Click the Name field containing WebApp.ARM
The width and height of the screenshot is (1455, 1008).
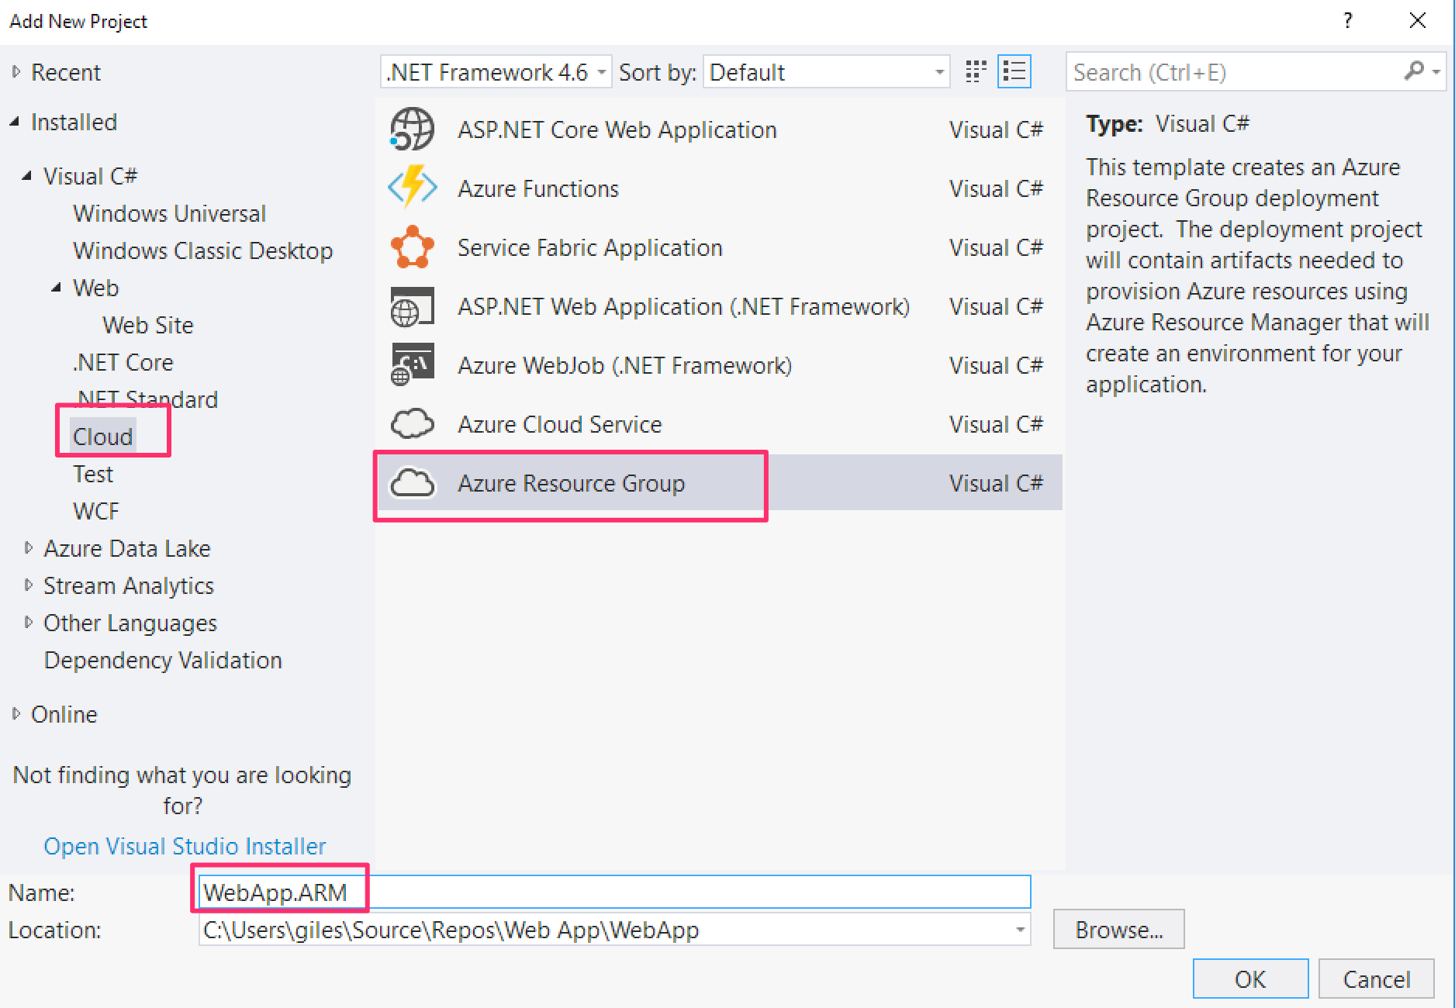pos(614,892)
